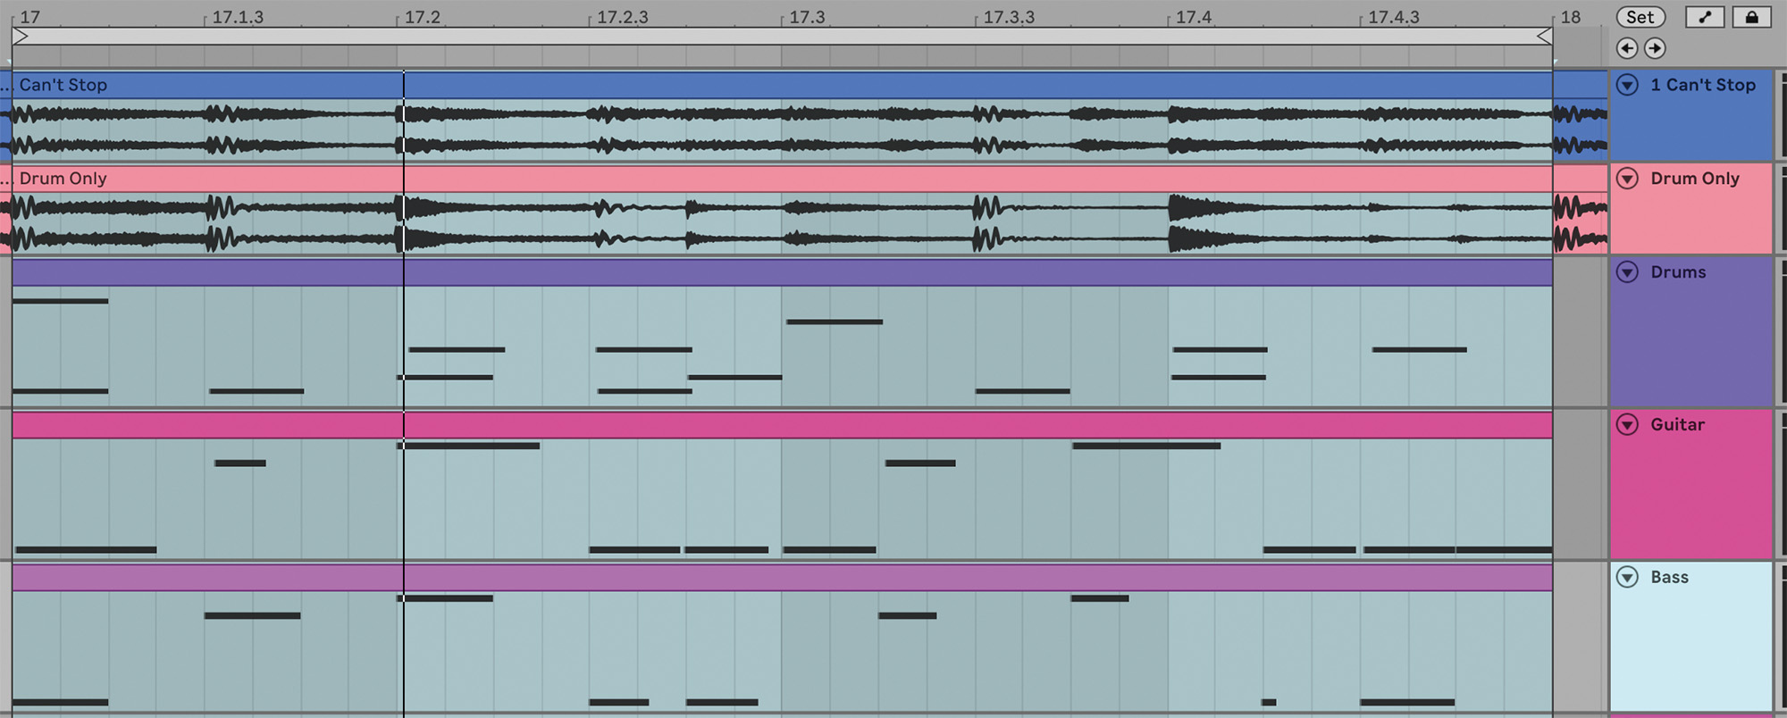Fold the Guitar track with its triangle
Screen dimensions: 1787x718
[1627, 425]
